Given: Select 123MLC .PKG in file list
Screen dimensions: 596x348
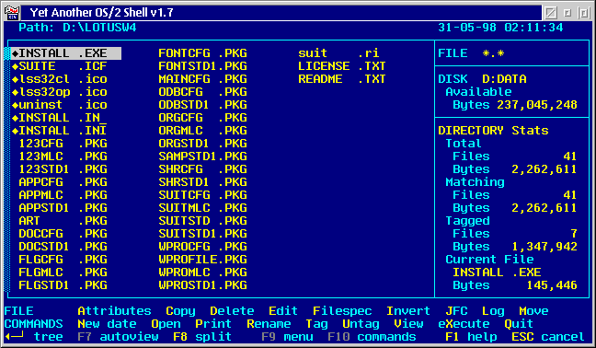Looking at the screenshot, I should [63, 157].
